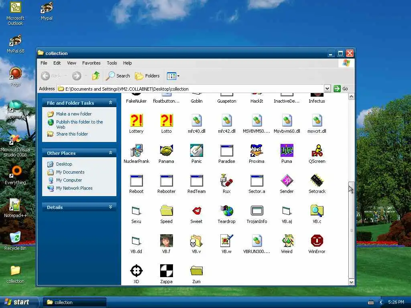Click Publish this folder to the Web

[79, 124]
